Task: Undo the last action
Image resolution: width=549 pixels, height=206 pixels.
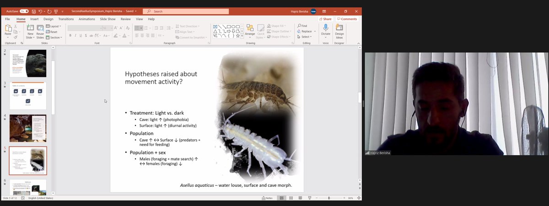Action: pyautogui.click(x=40, y=11)
